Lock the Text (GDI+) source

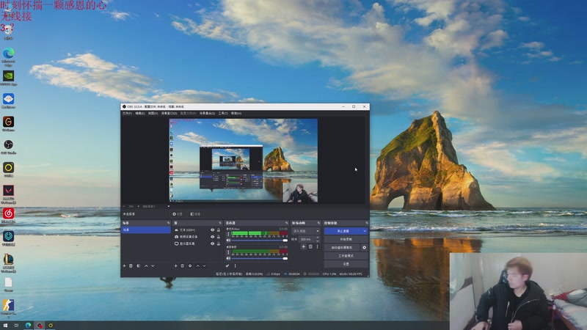tap(218, 230)
